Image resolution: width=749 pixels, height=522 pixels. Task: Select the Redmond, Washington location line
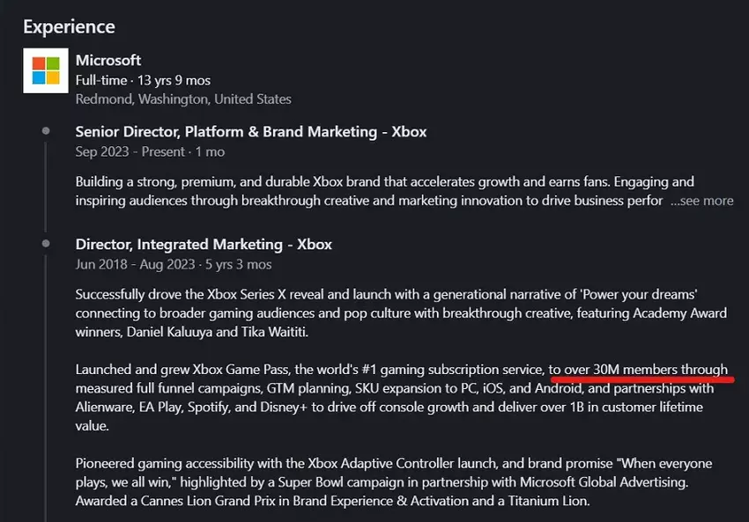[183, 99]
